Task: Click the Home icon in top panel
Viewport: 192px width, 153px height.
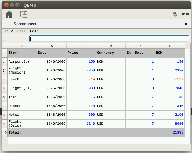Action: (x=9, y=14)
